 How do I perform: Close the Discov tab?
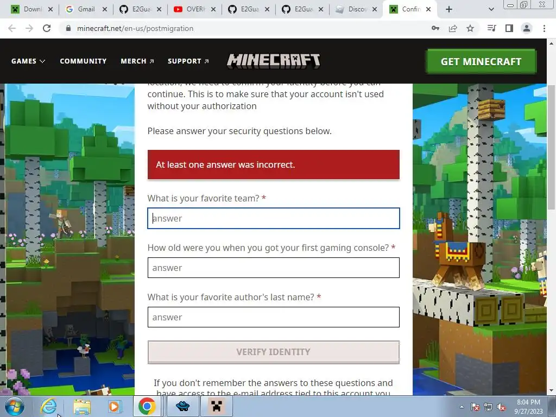375,10
